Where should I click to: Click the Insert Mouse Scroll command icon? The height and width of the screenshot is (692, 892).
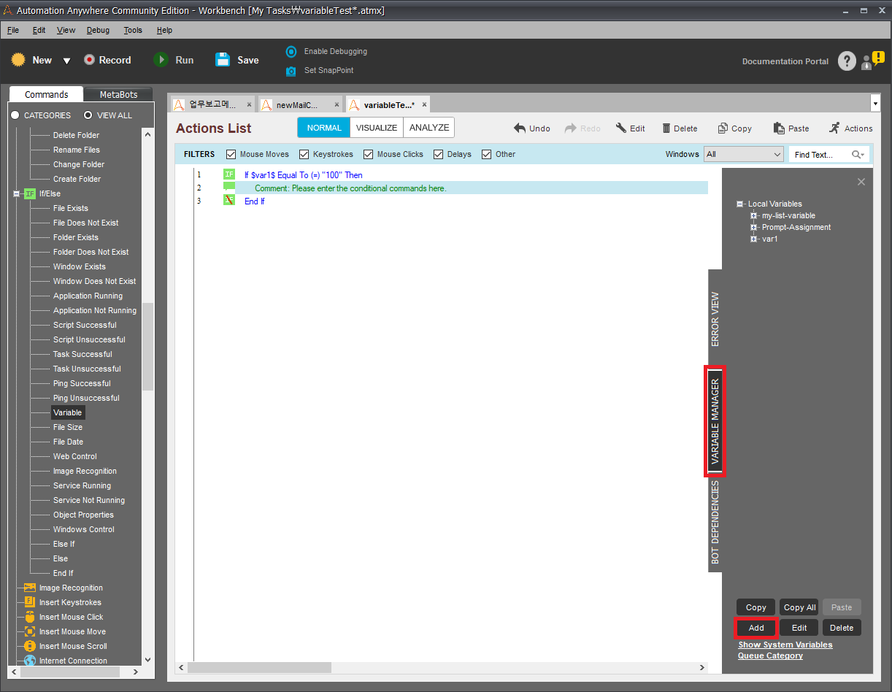pyautogui.click(x=30, y=646)
